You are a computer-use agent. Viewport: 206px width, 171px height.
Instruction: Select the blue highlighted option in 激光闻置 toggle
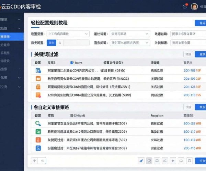[x=51, y=43]
